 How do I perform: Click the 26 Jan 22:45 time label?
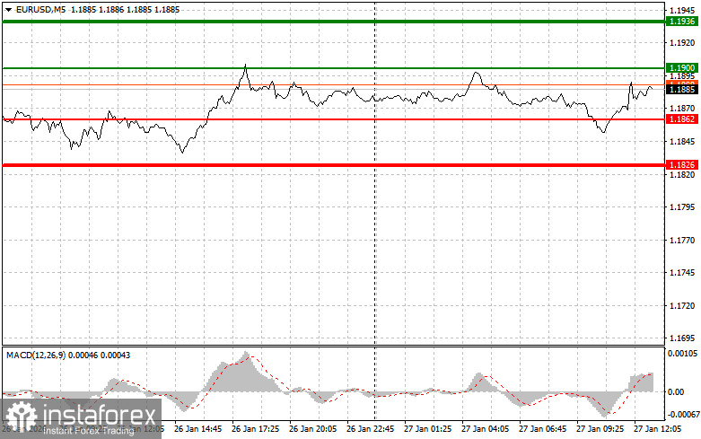(370, 429)
